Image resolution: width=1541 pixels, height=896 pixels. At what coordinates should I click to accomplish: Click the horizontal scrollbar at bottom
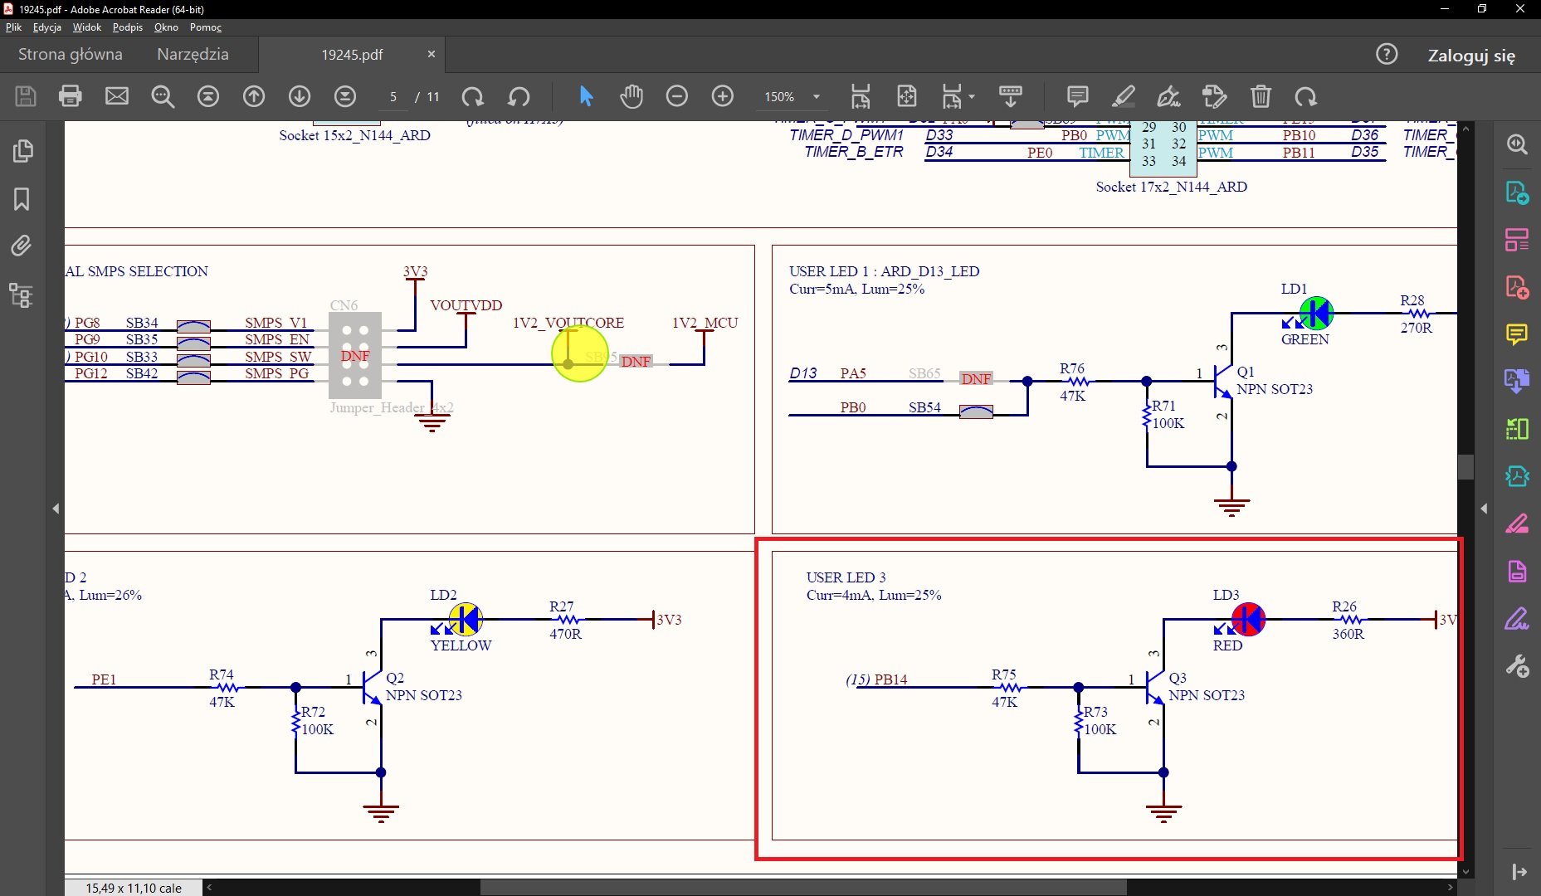coord(802,888)
